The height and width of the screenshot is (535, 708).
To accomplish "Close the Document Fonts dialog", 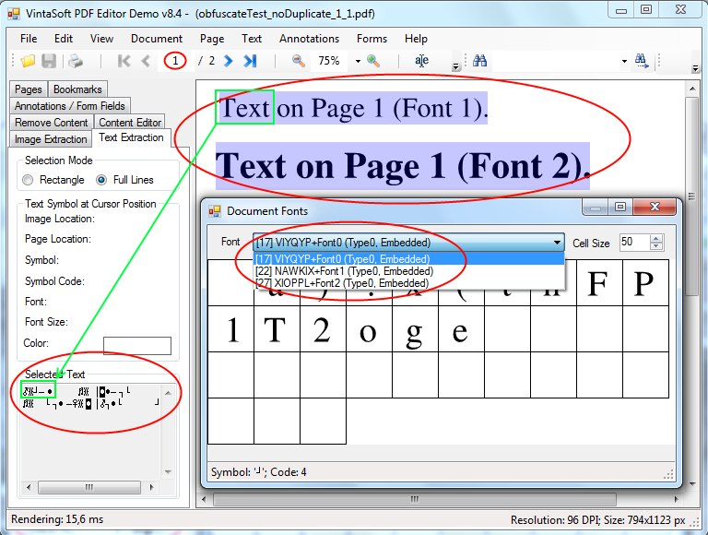I will point(655,207).
